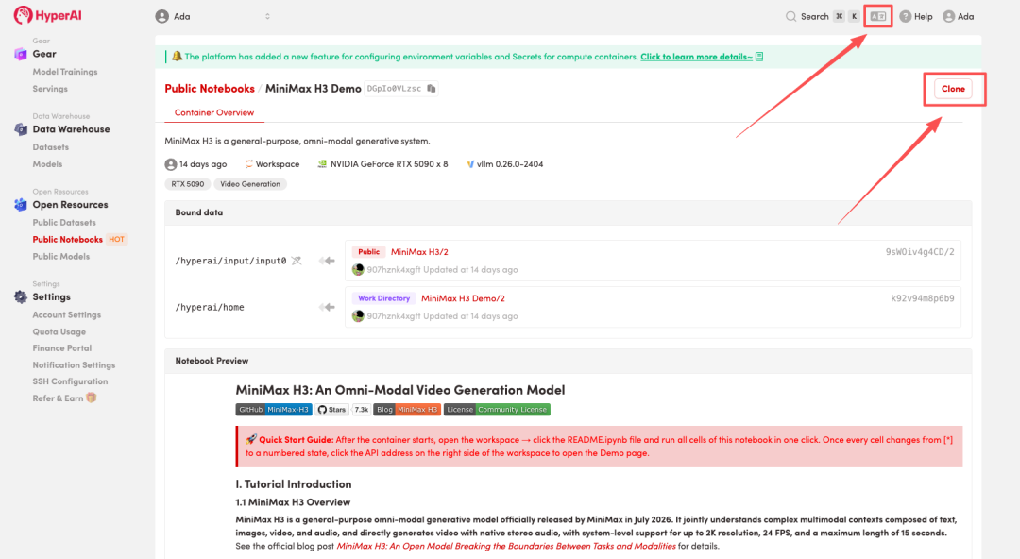The image size is (1020, 559).
Task: Click the avatar of MiniMax H3/2 author
Action: 358,269
